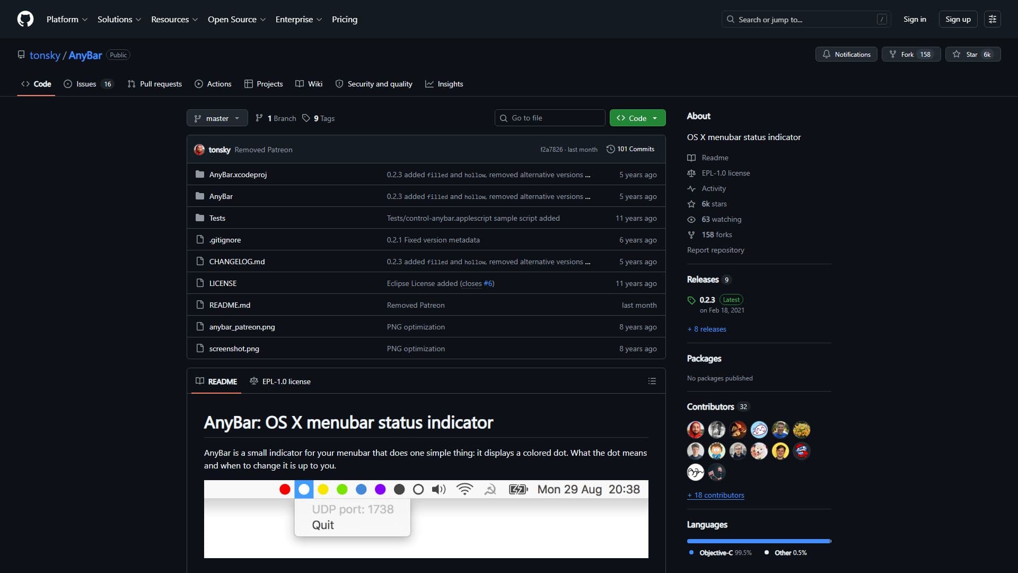
Task: View the 1 Branch page
Action: pyautogui.click(x=276, y=118)
